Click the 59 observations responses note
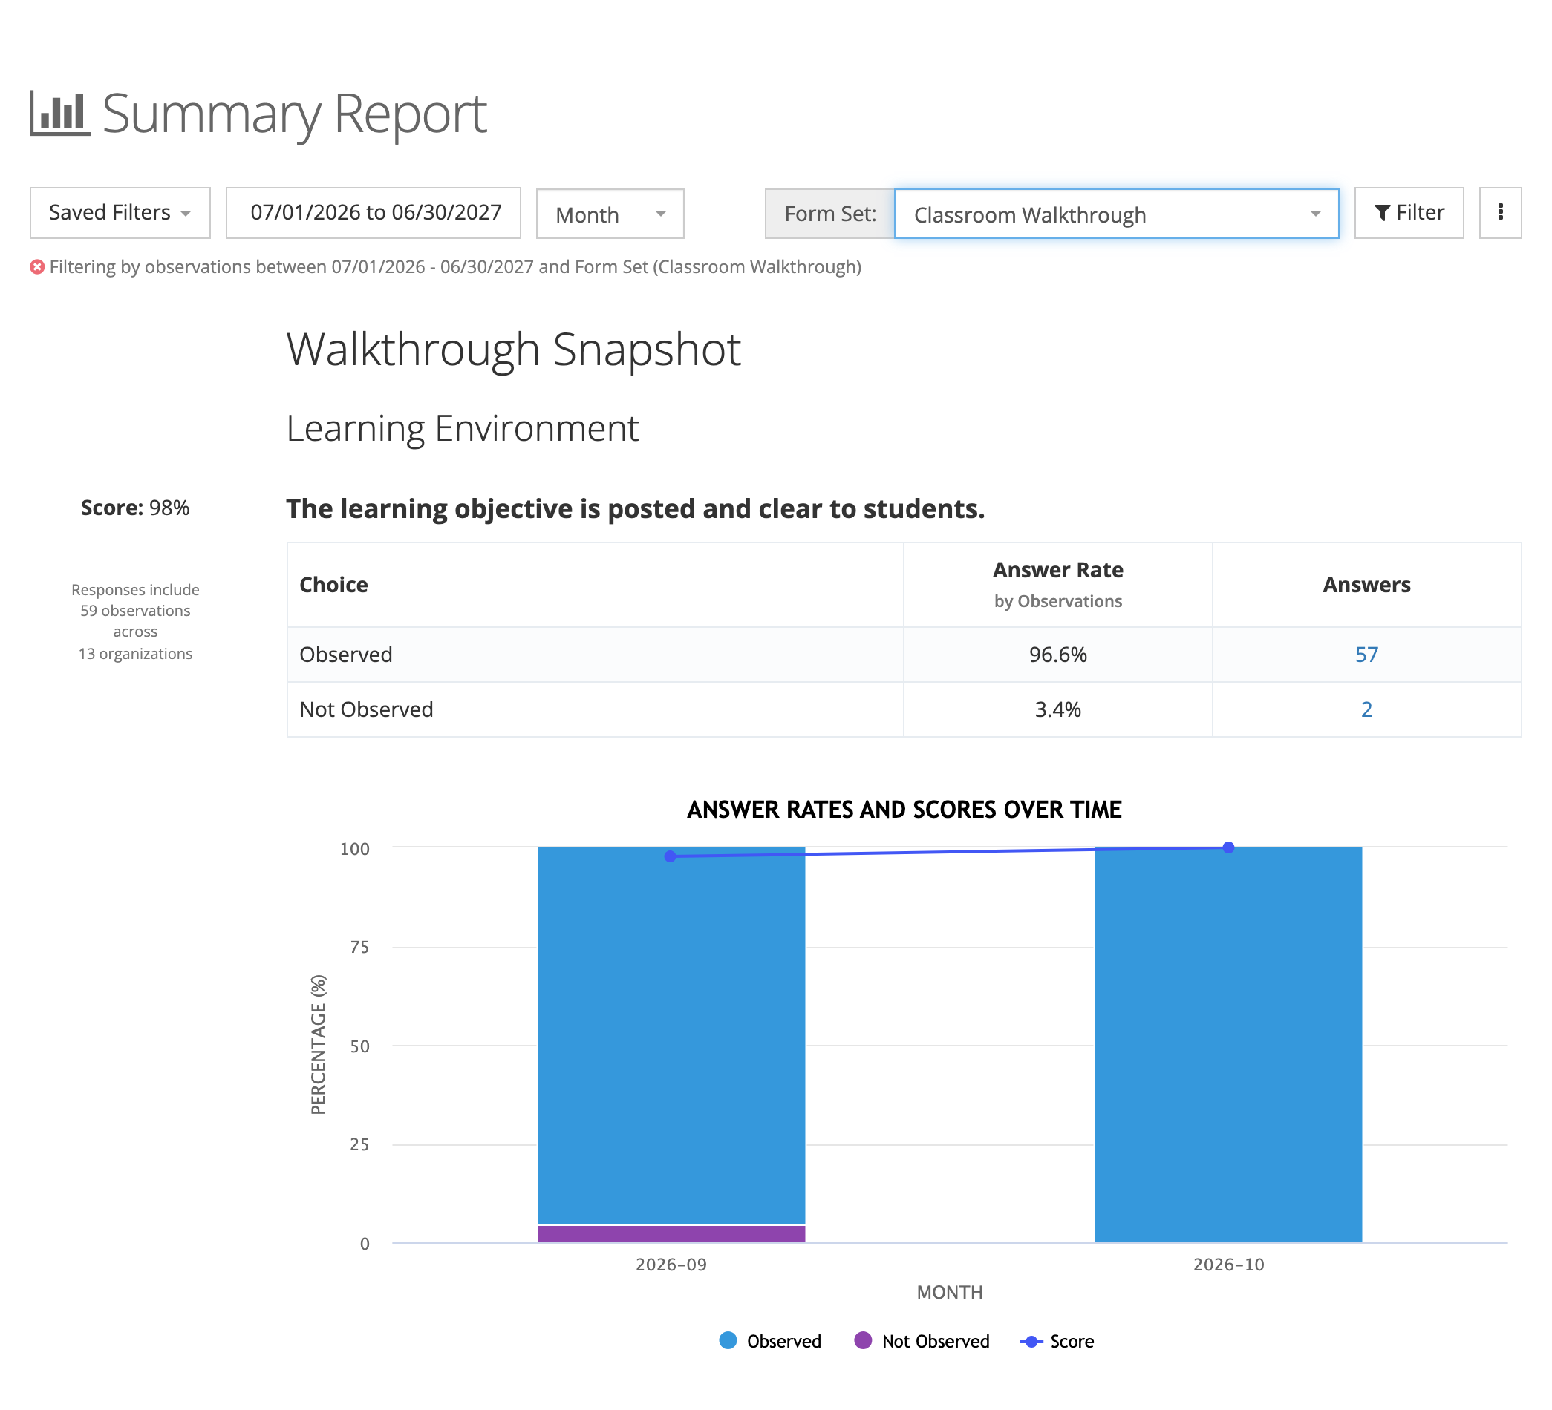1552x1410 pixels. pyautogui.click(x=135, y=623)
